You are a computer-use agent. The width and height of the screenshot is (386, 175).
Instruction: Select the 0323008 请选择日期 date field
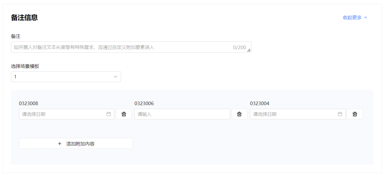point(63,114)
